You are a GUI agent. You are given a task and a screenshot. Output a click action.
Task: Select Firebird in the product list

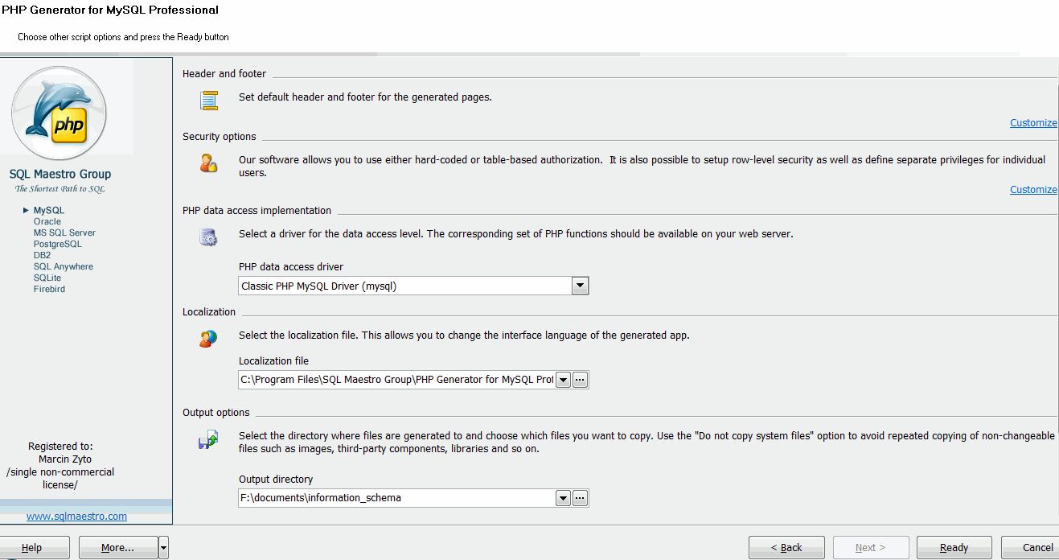(50, 289)
